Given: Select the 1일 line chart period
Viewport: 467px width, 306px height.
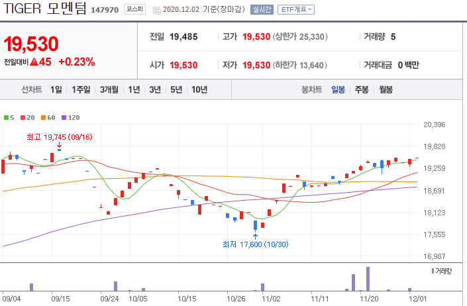Looking at the screenshot, I should pos(56,89).
